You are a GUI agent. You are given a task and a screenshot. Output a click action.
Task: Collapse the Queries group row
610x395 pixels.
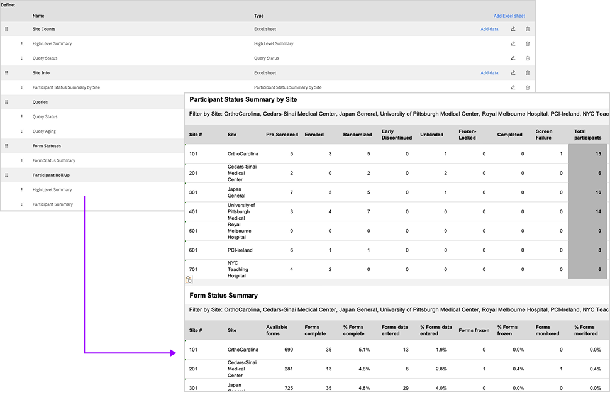pos(39,102)
